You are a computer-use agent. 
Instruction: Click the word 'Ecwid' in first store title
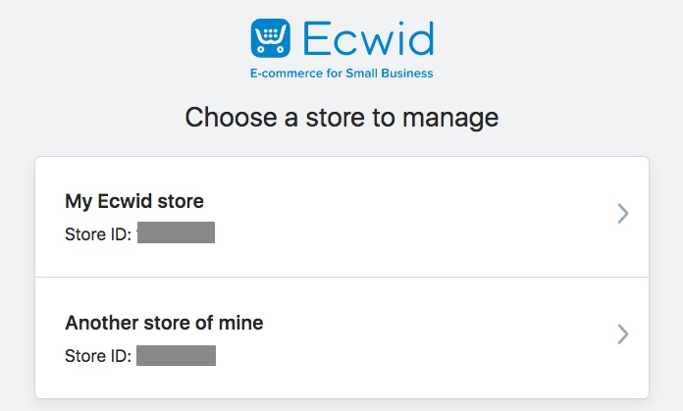[x=125, y=201]
